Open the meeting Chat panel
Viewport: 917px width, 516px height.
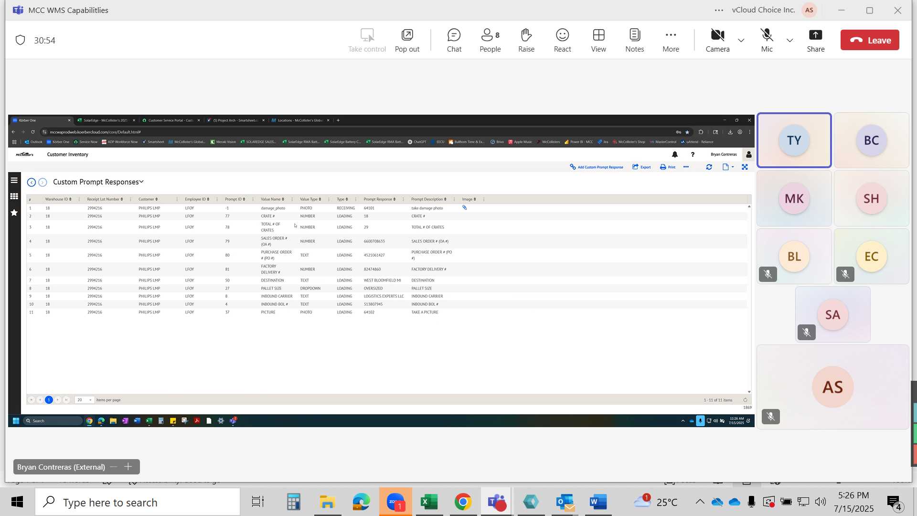[454, 40]
